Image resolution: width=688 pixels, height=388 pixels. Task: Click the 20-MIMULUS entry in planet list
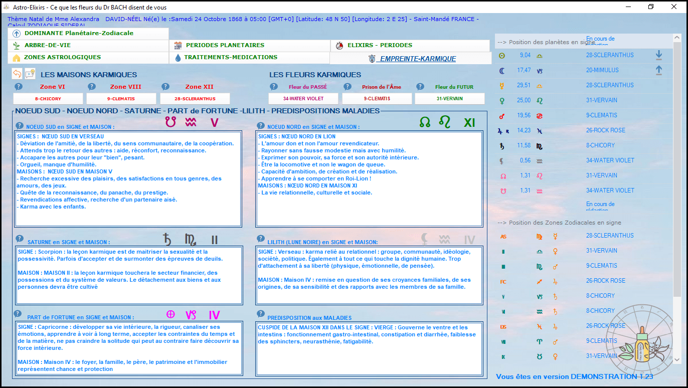tap(602, 70)
